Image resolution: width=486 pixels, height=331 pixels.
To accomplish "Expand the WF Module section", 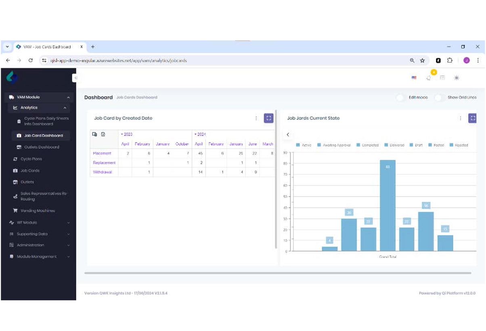I will (x=38, y=222).
